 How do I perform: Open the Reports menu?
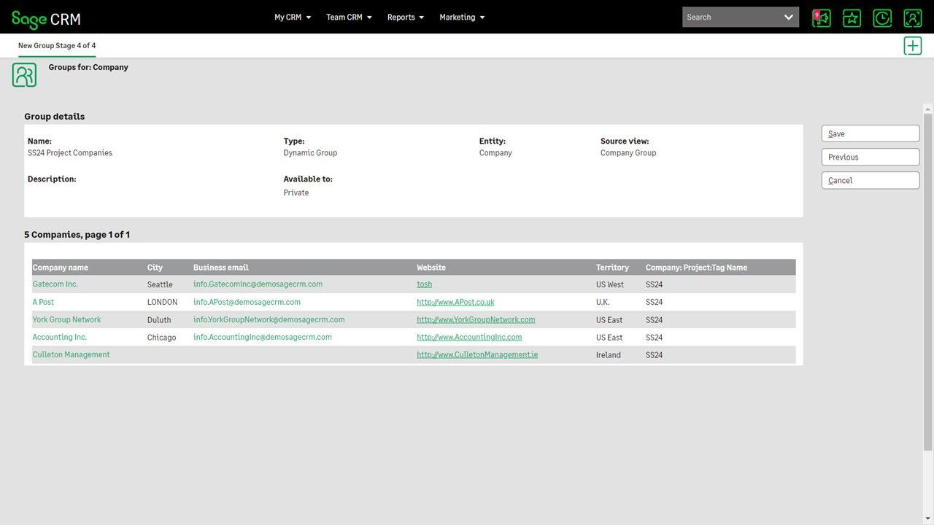406,17
